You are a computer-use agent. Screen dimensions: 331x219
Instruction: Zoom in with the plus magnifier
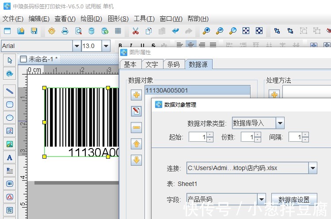click(206, 31)
